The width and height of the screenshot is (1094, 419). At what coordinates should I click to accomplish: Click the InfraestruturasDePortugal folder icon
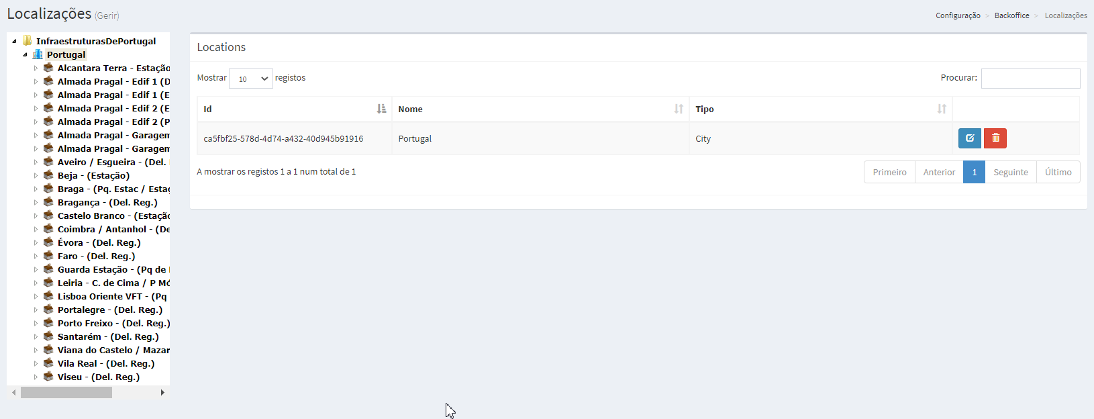point(28,41)
